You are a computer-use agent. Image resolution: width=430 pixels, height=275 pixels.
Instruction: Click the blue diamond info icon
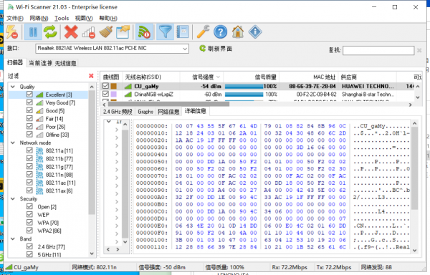tap(255, 32)
